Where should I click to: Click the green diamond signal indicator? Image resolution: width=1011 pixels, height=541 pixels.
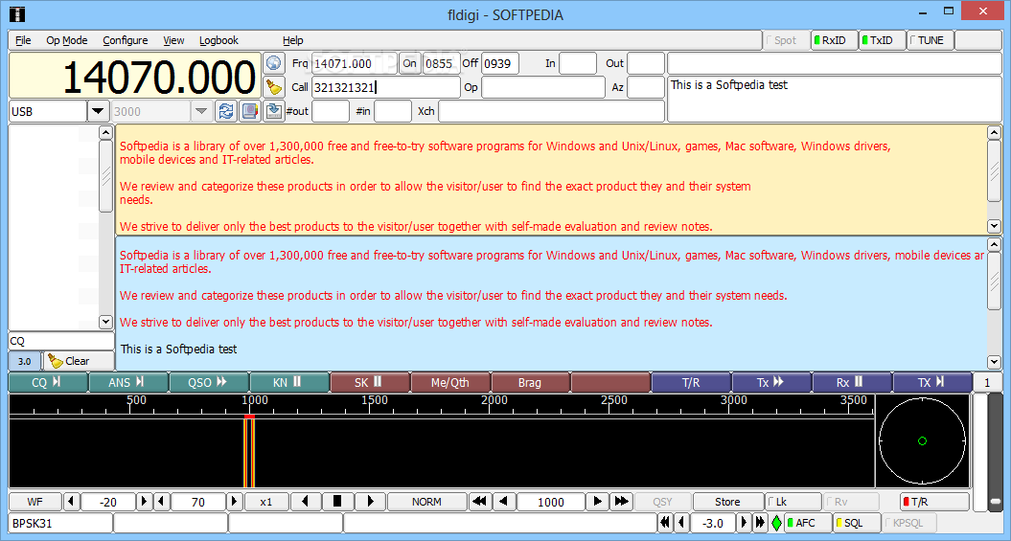[777, 523]
